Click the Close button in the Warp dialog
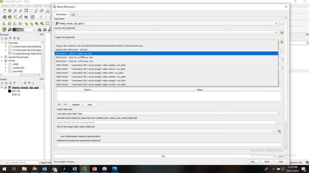The width and height of the screenshot is (309, 173). pyautogui.click(x=267, y=161)
